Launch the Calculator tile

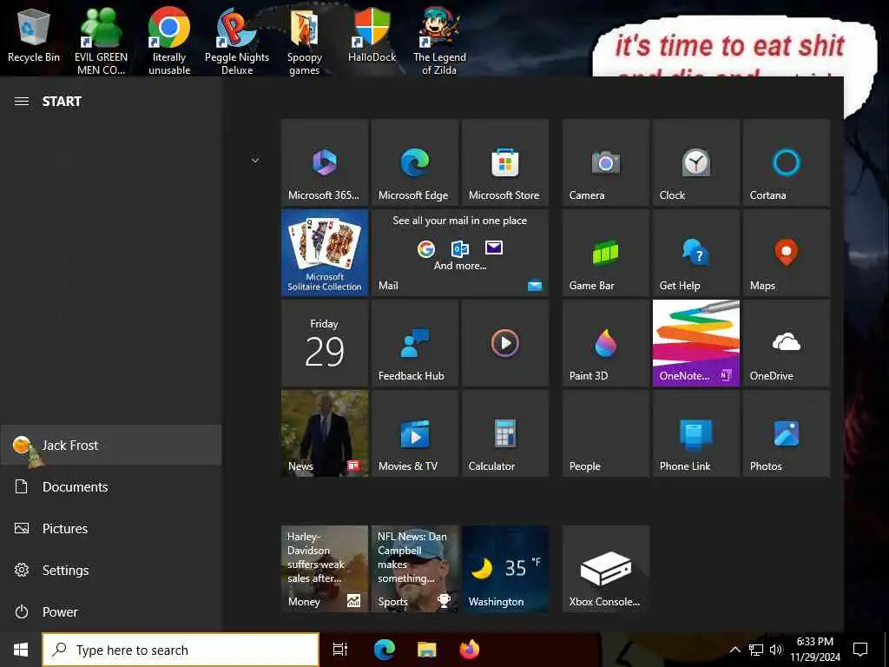tap(504, 433)
